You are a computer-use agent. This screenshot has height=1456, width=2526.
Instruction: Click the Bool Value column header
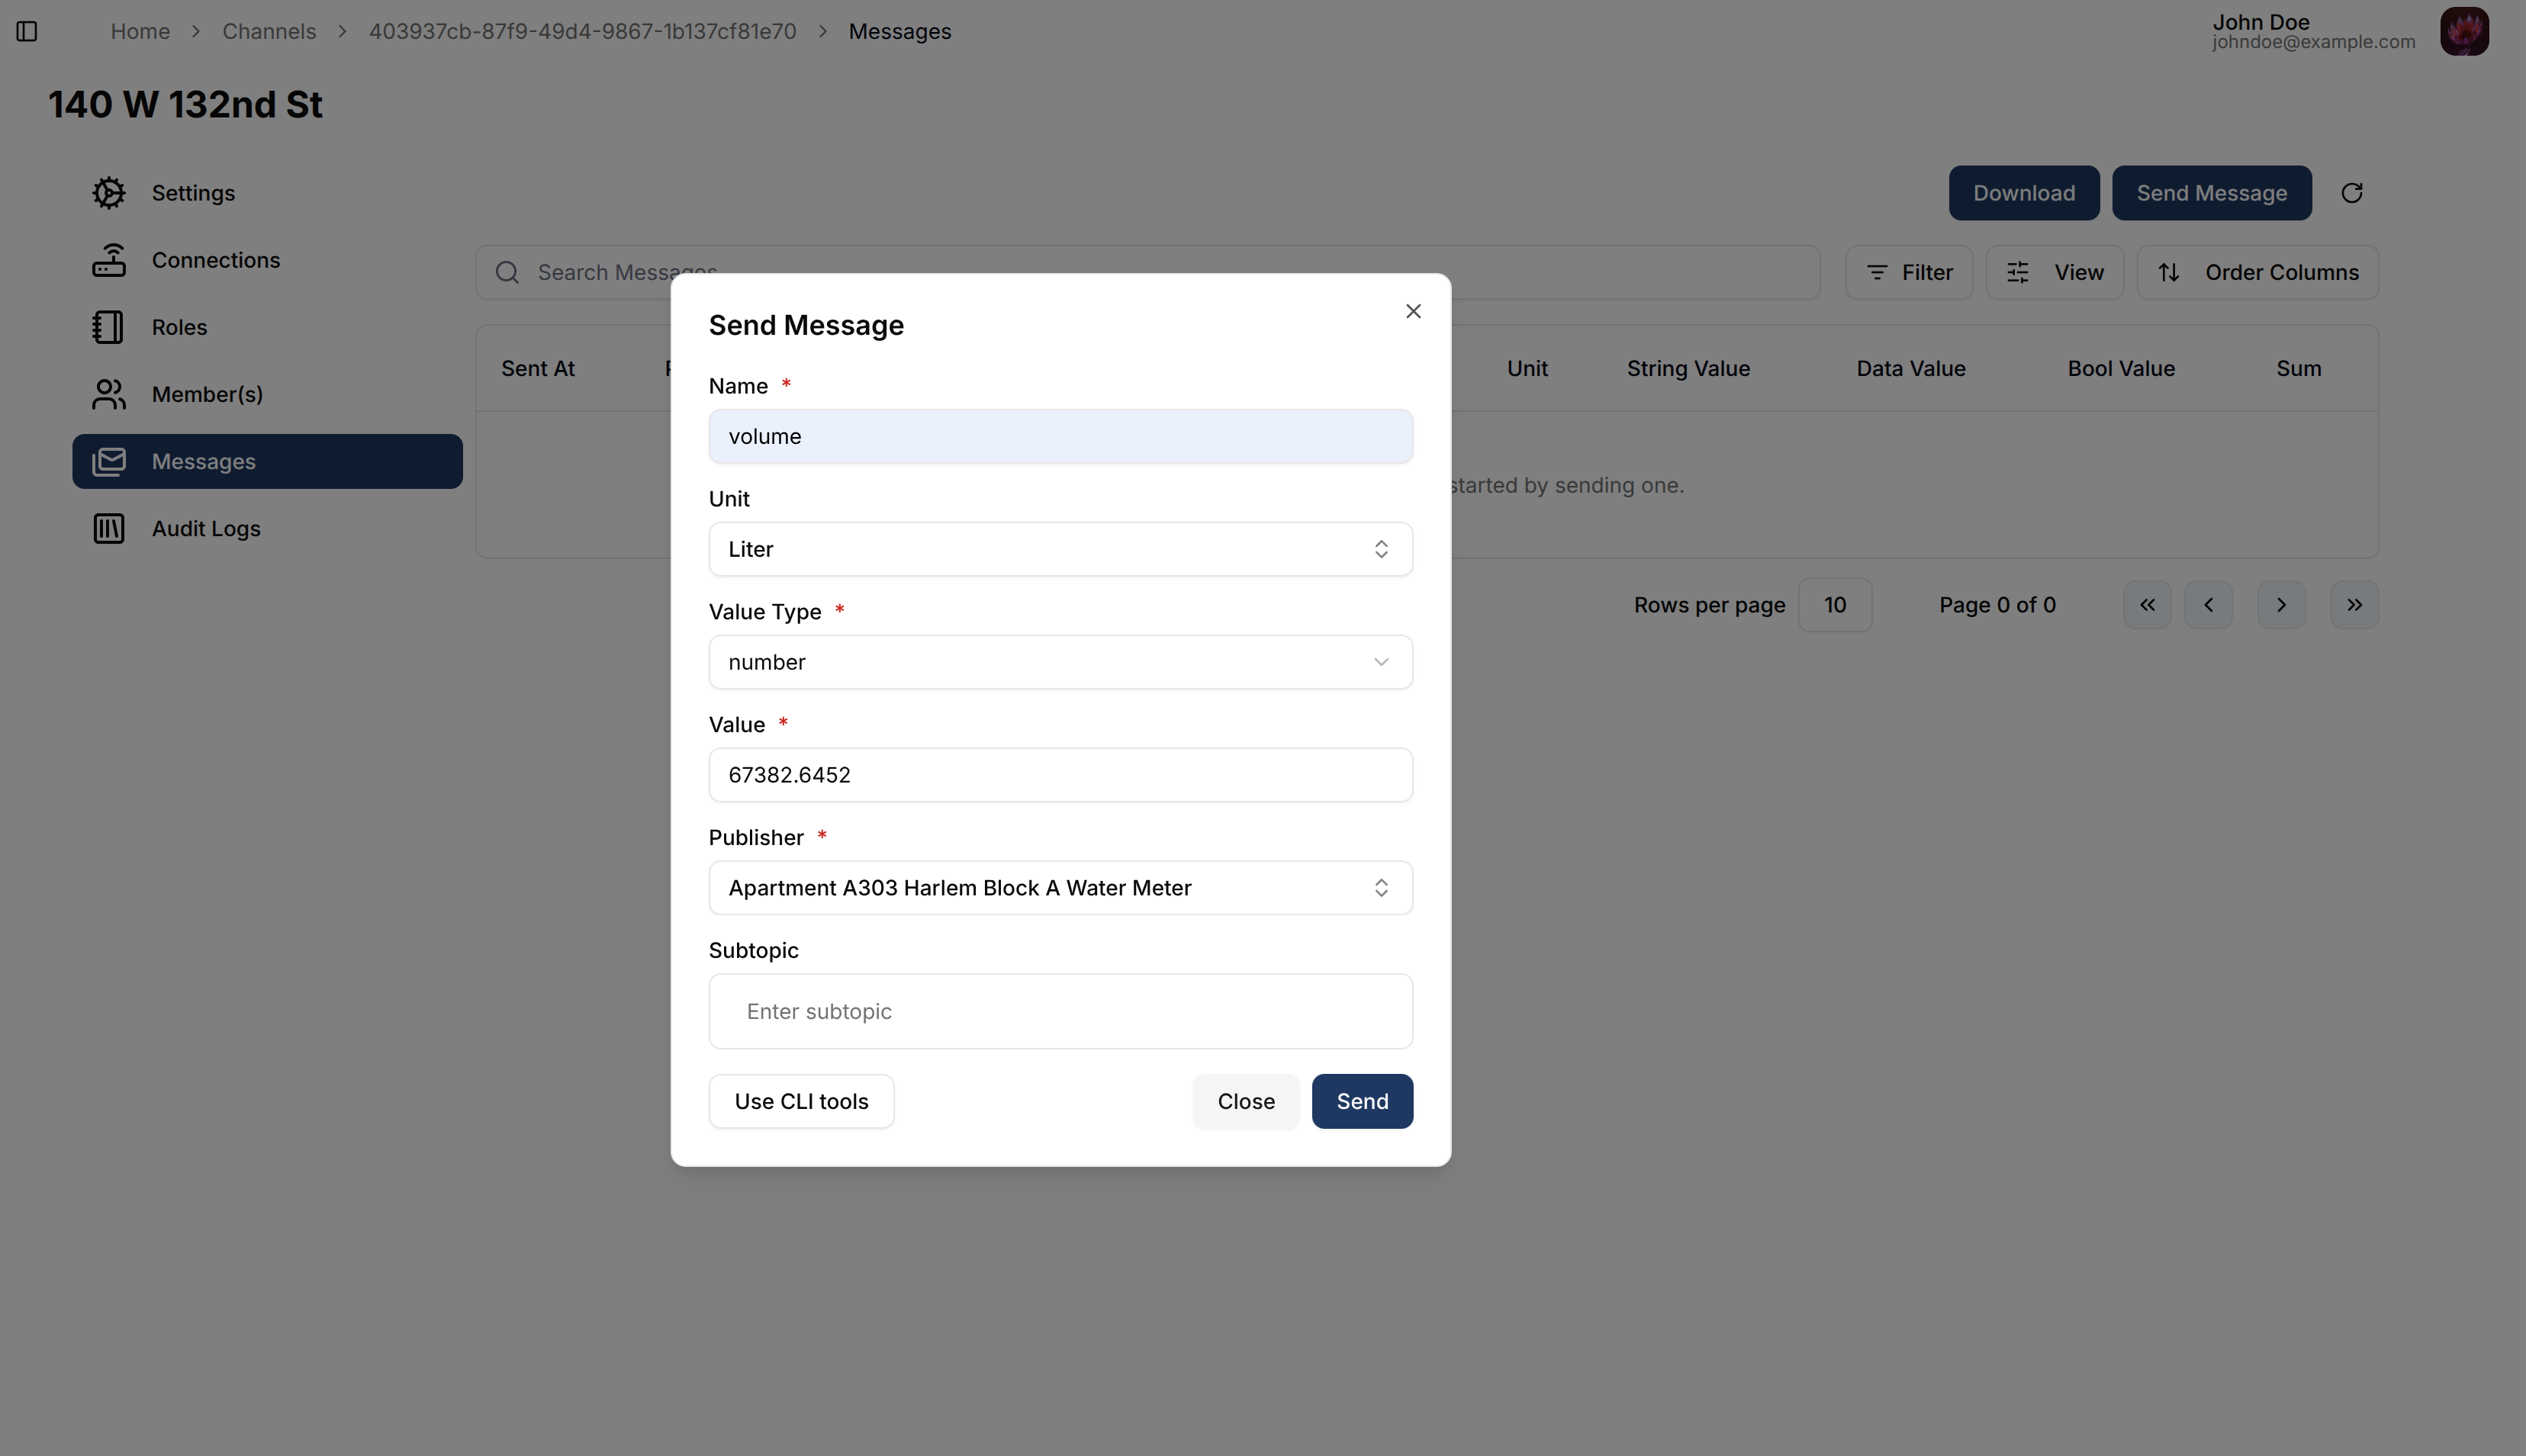point(2121,368)
